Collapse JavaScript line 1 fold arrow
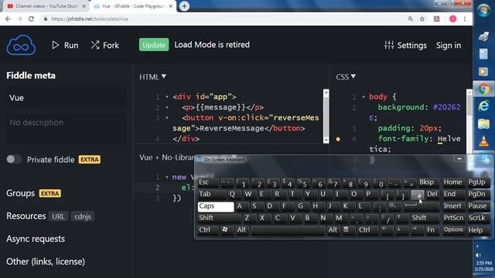The height and width of the screenshot is (278, 495). click(167, 177)
